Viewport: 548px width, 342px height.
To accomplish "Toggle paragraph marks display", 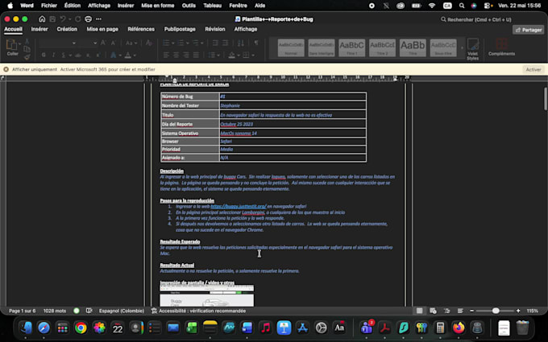I will (256, 43).
